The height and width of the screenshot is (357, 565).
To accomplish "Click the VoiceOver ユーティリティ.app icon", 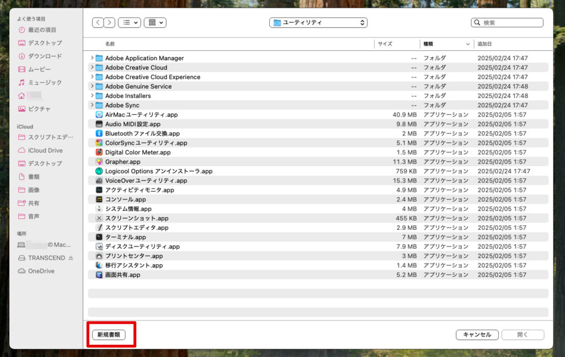I will pyautogui.click(x=99, y=181).
